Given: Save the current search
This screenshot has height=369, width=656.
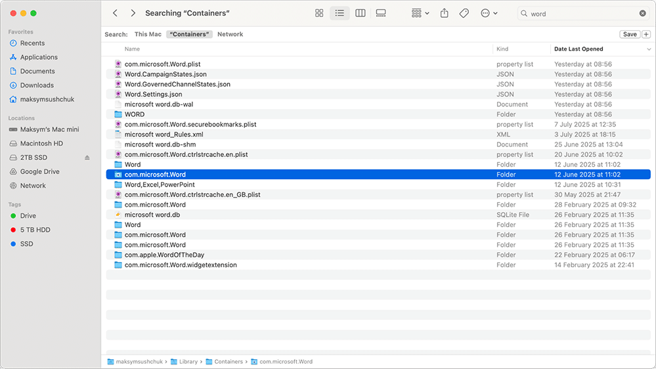Looking at the screenshot, I should 630,34.
